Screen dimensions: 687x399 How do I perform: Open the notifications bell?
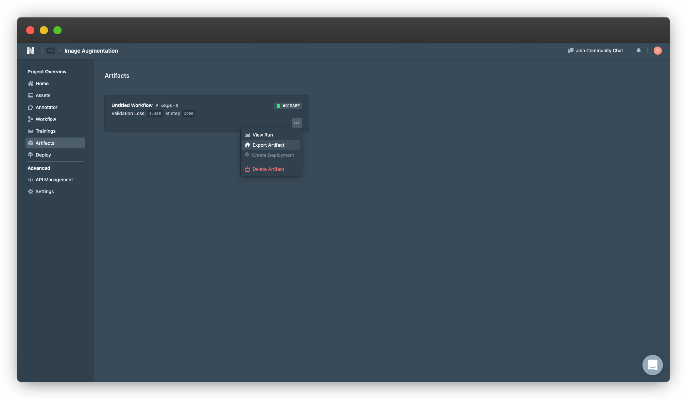tap(639, 51)
